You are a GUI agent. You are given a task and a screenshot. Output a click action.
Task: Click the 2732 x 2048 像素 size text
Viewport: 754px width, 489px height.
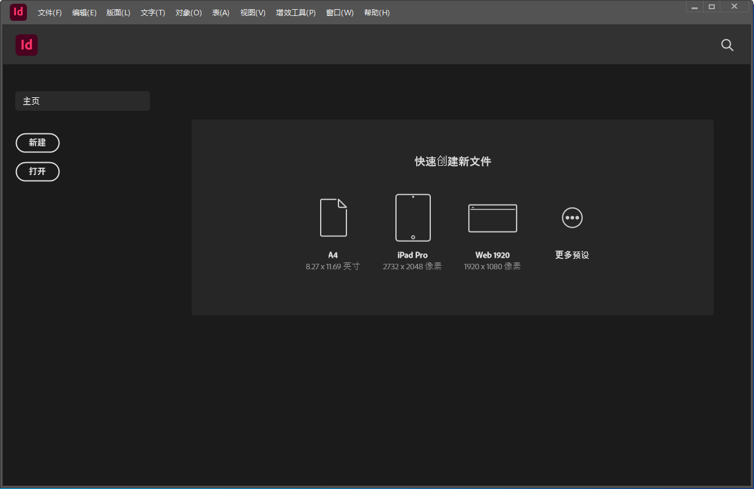(412, 267)
